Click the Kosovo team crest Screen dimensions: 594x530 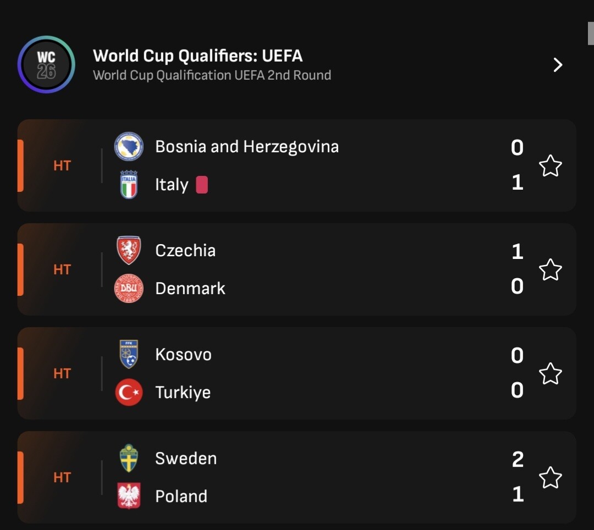coord(129,355)
